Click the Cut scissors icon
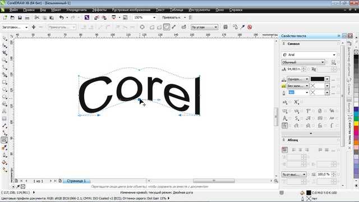Viewport: 359px width, 202px height. (x=37, y=17)
